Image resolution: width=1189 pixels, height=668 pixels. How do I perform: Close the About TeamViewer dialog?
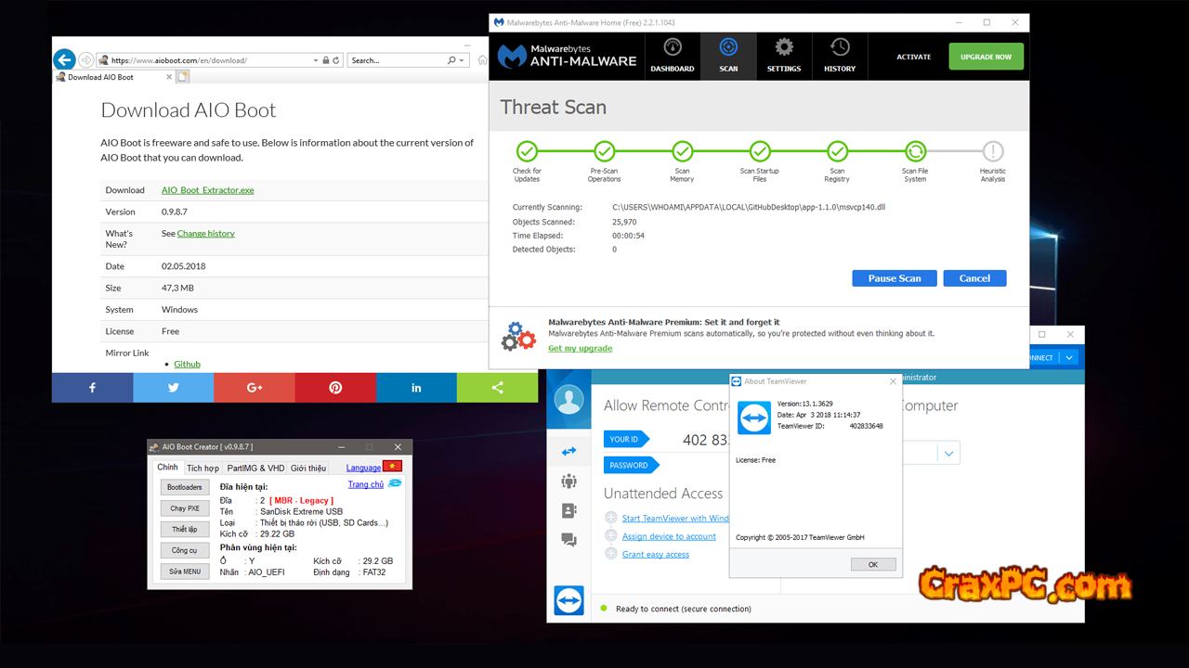894,381
